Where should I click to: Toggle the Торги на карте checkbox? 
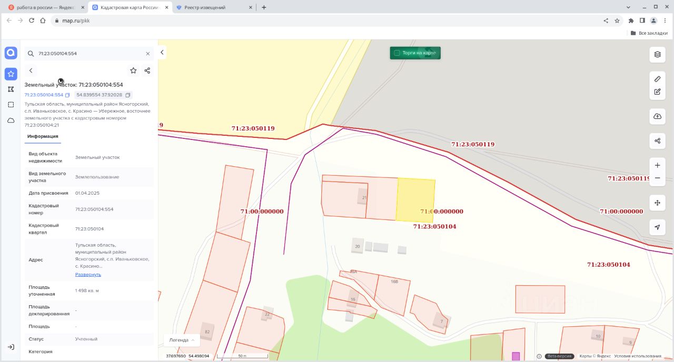click(397, 53)
